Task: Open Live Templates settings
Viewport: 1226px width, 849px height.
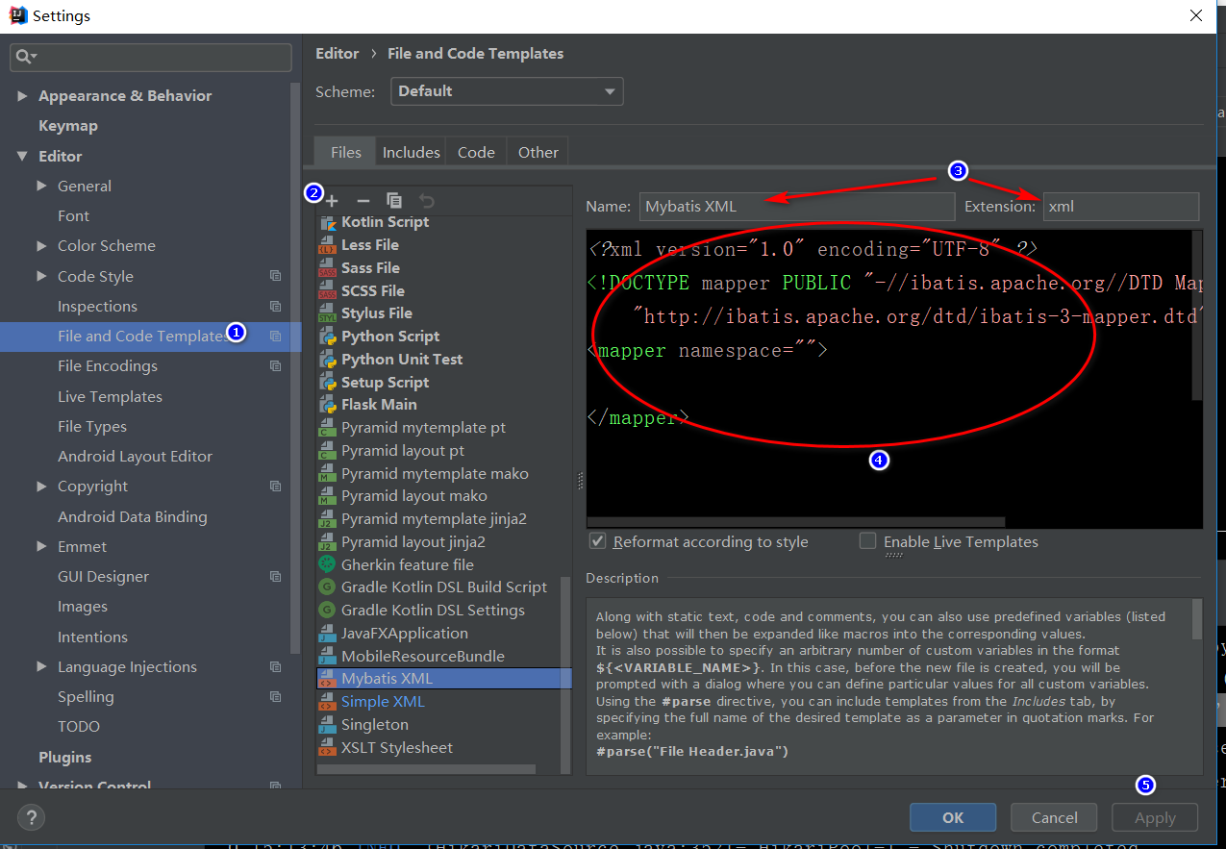Action: pyautogui.click(x=110, y=397)
